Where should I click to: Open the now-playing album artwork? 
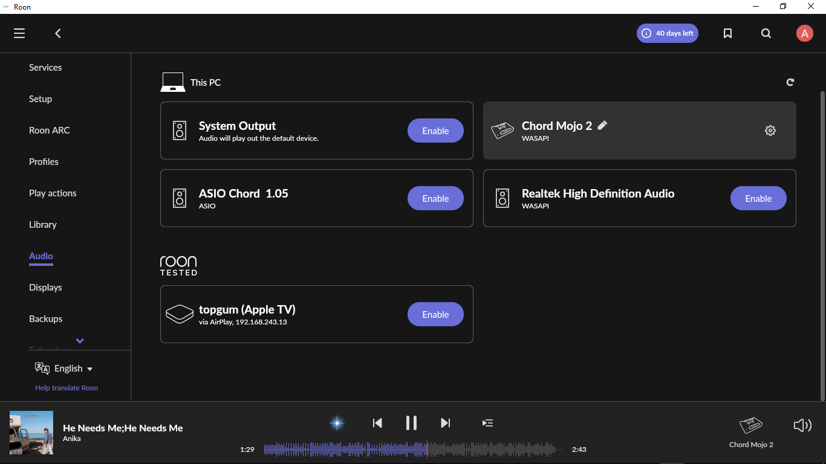pos(31,433)
